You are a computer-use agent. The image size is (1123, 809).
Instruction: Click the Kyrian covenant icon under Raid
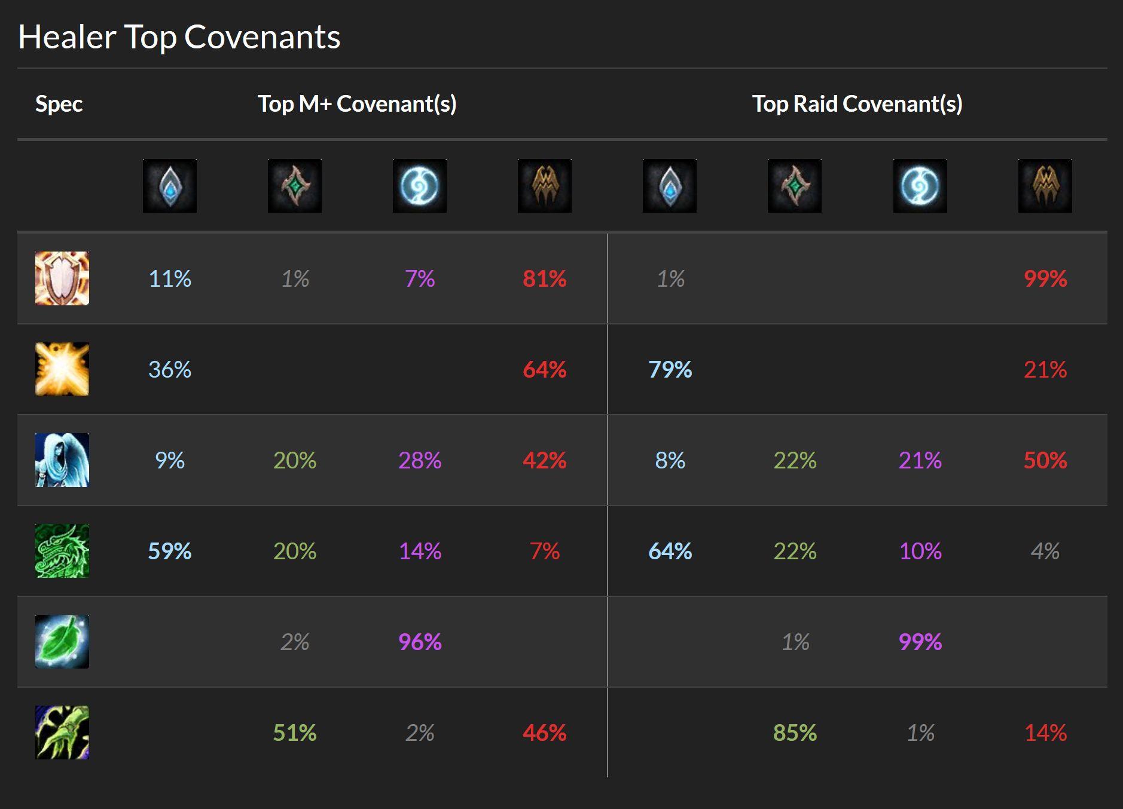[x=670, y=186]
